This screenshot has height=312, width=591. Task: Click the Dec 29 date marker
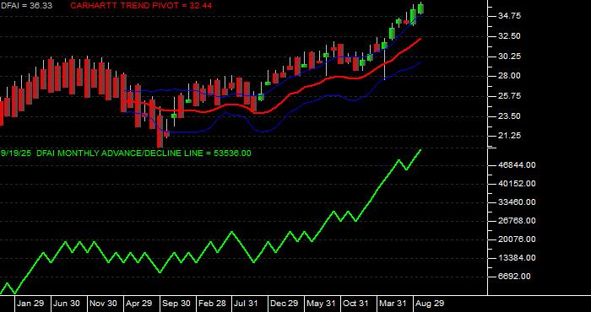click(x=284, y=304)
